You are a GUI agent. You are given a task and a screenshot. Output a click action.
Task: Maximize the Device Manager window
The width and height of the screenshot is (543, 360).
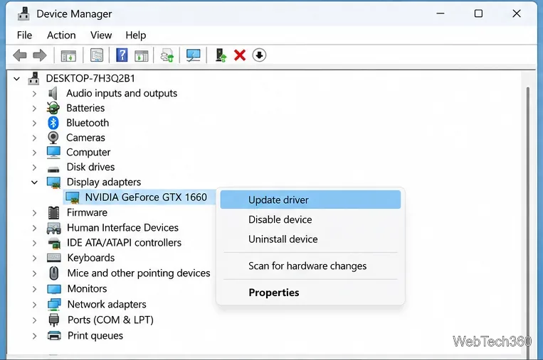(478, 13)
